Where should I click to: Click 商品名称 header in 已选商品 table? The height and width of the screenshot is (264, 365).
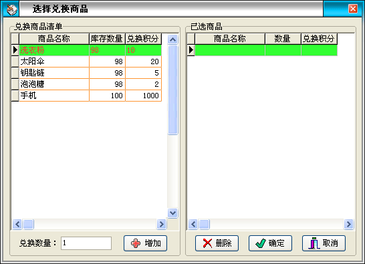pos(230,39)
